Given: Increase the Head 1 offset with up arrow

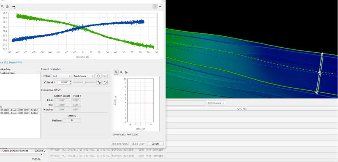Looking at the screenshot, I should pos(71,81).
